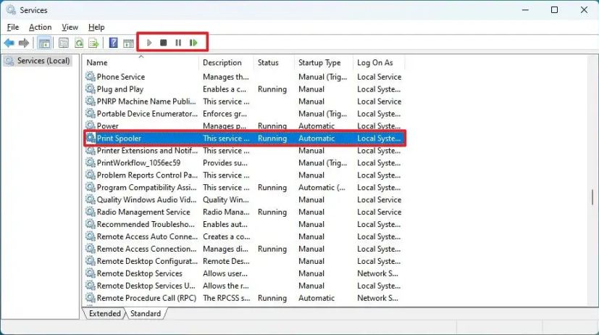Click the Export List toolbar icon
599x335 pixels.
pyautogui.click(x=93, y=43)
